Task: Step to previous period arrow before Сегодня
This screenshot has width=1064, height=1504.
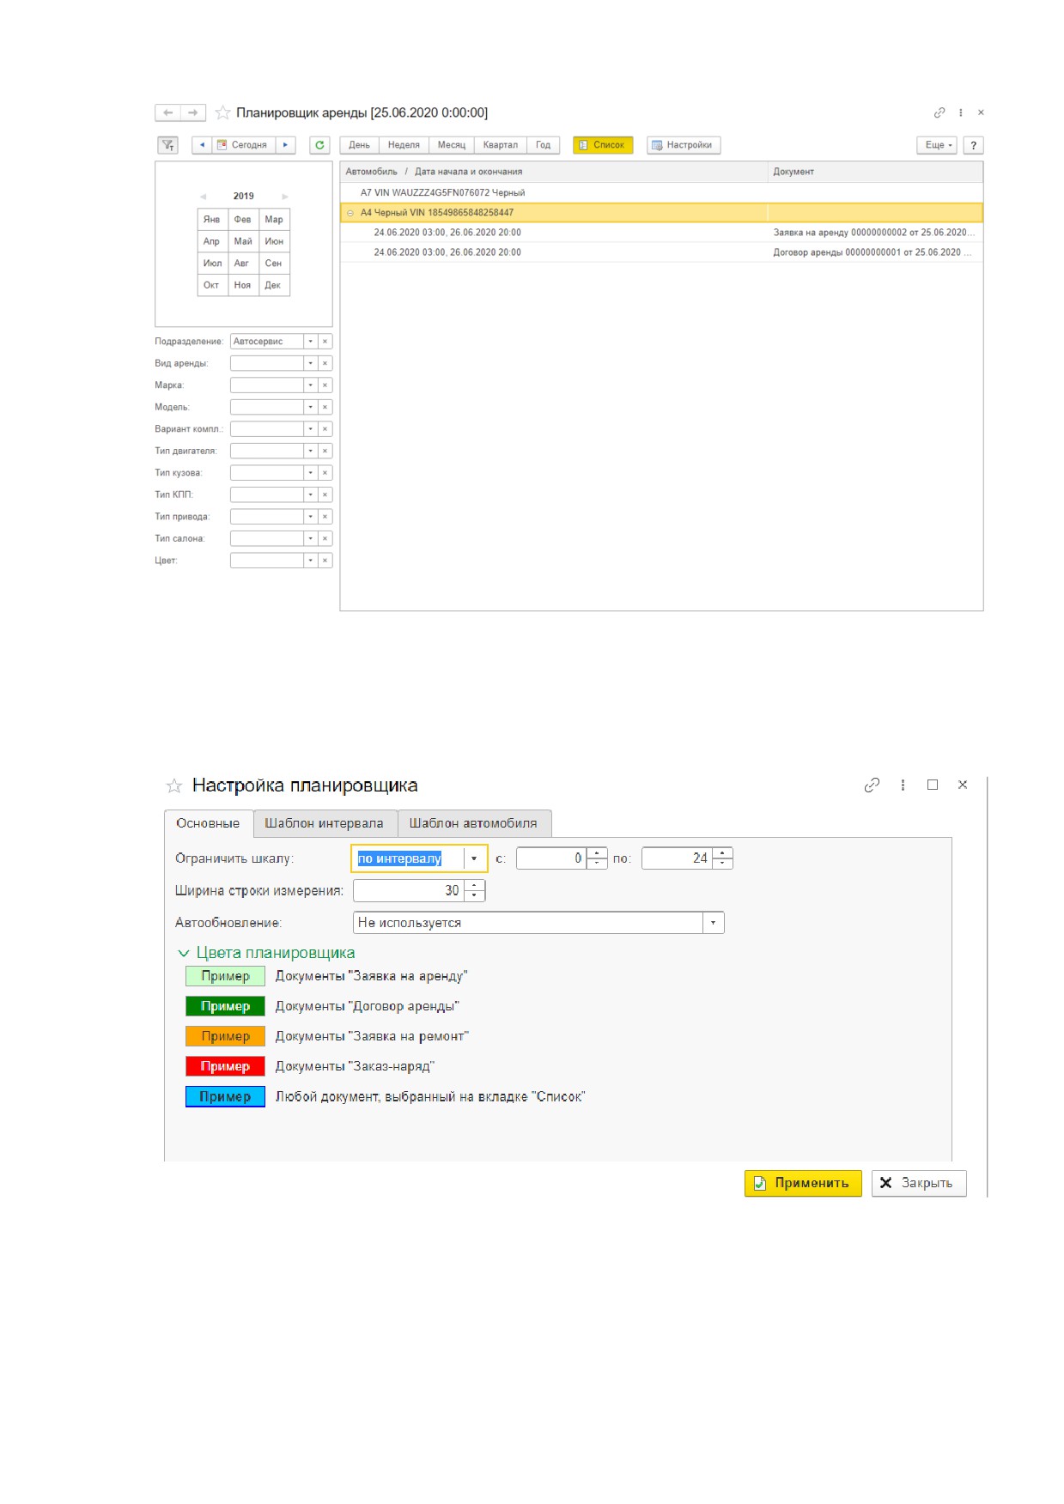Action: [202, 145]
